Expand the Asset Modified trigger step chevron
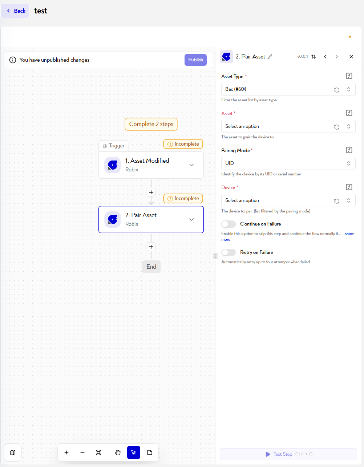 tap(191, 165)
